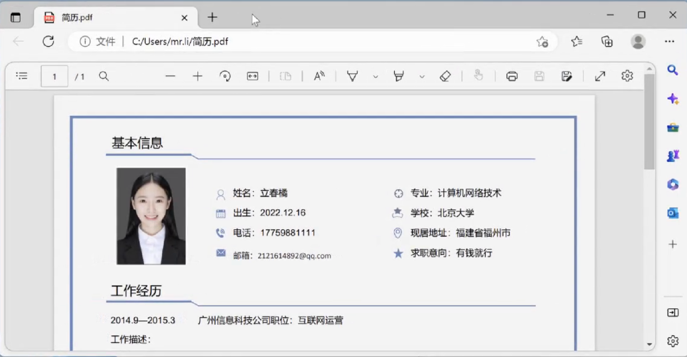Viewport: 687px width, 357px height.
Task: Fit the PDF to page width
Action: [253, 76]
